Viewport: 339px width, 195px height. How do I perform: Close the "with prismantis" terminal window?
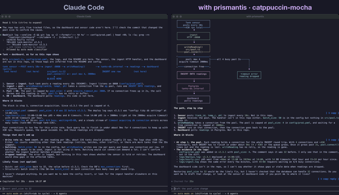coord(174,16)
